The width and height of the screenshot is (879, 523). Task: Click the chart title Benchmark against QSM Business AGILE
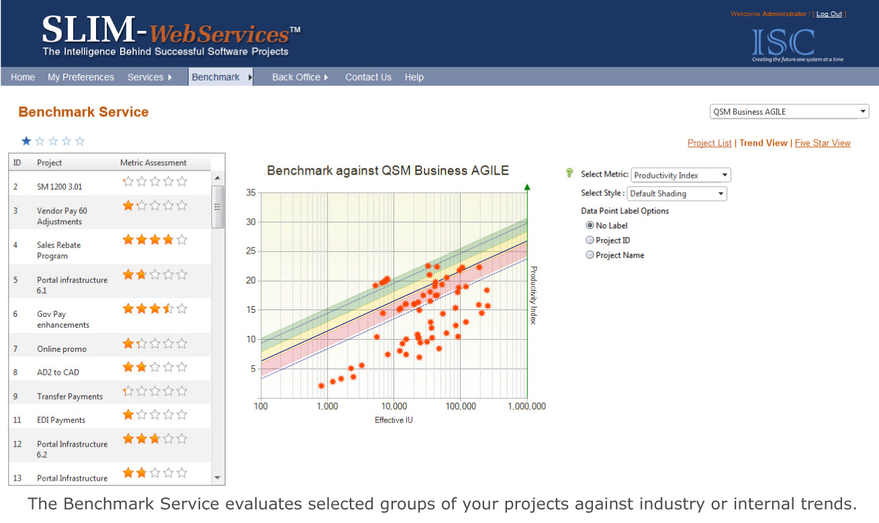tap(388, 171)
